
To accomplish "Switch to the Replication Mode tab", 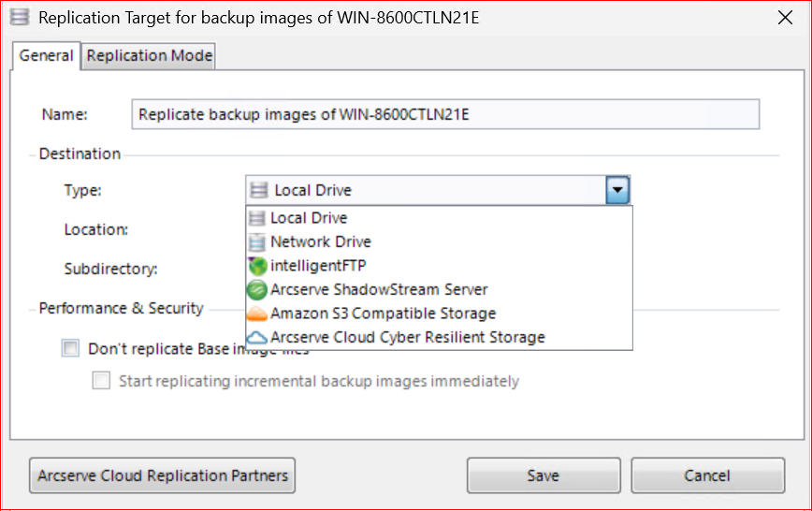I will coord(149,56).
